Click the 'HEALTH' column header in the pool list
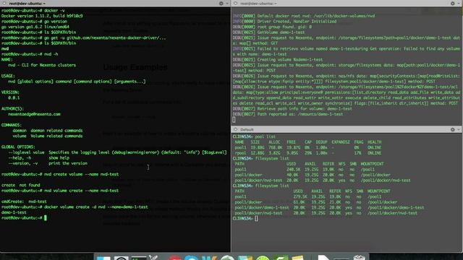 point(375,142)
